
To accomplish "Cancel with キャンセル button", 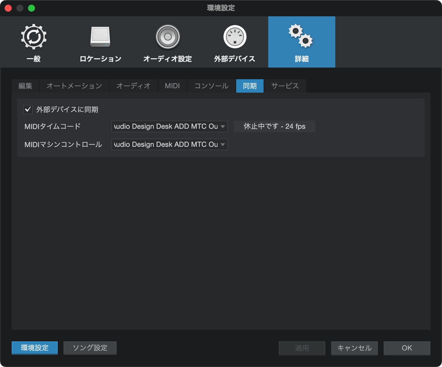I will (x=355, y=348).
